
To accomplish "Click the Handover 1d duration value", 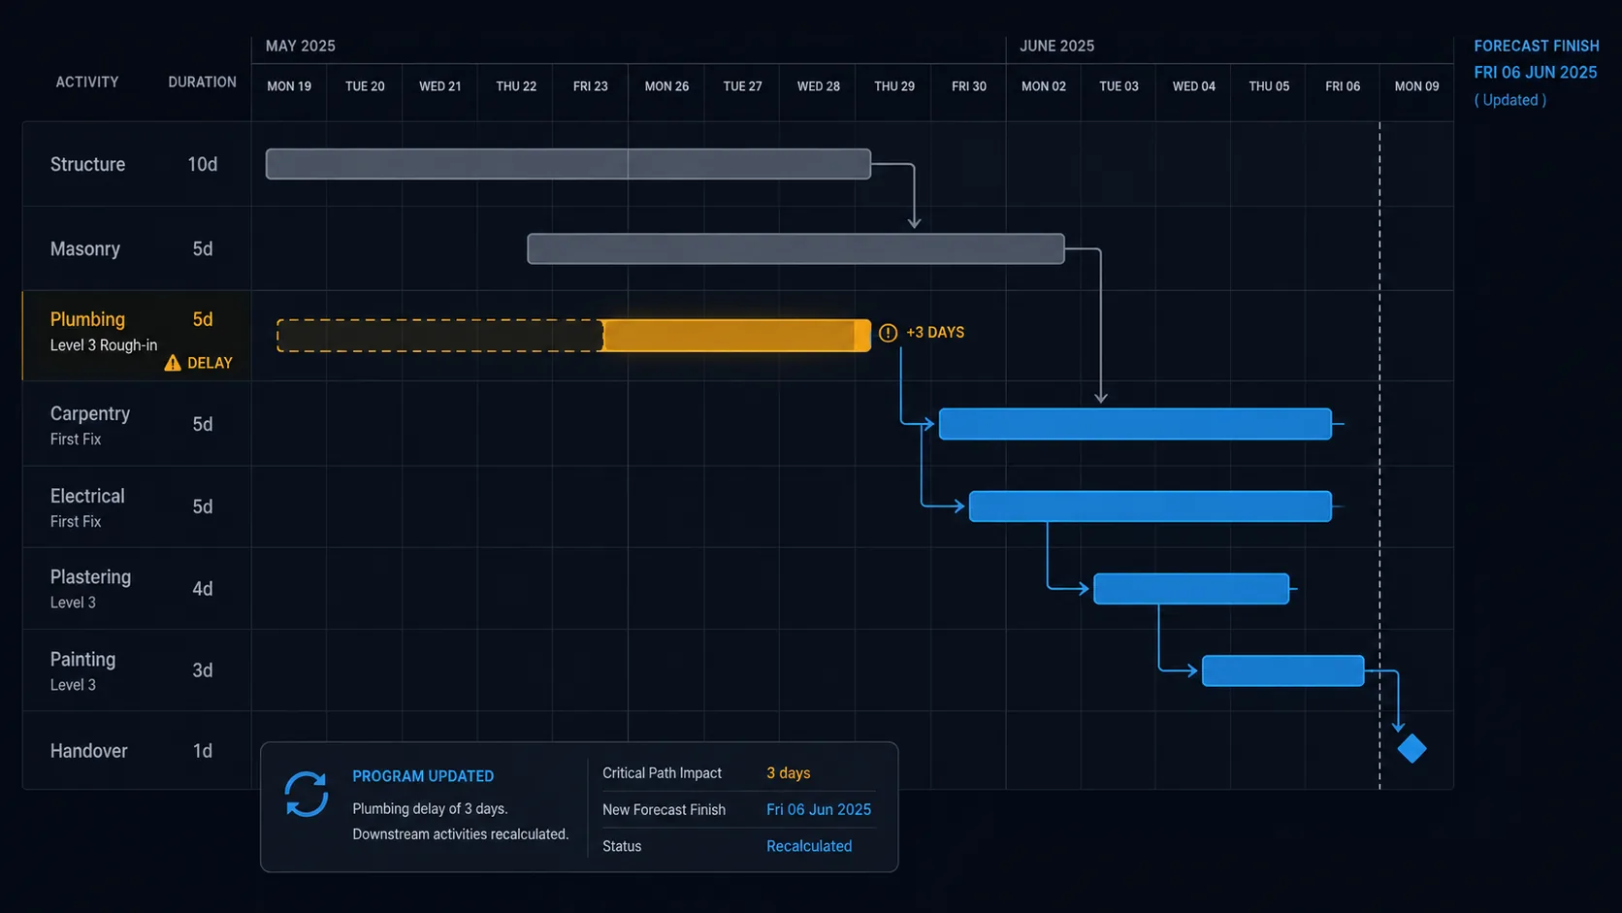I will click(202, 751).
